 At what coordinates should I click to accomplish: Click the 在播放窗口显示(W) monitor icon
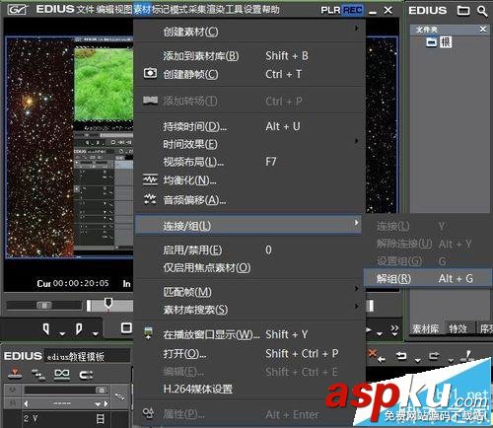(149, 333)
